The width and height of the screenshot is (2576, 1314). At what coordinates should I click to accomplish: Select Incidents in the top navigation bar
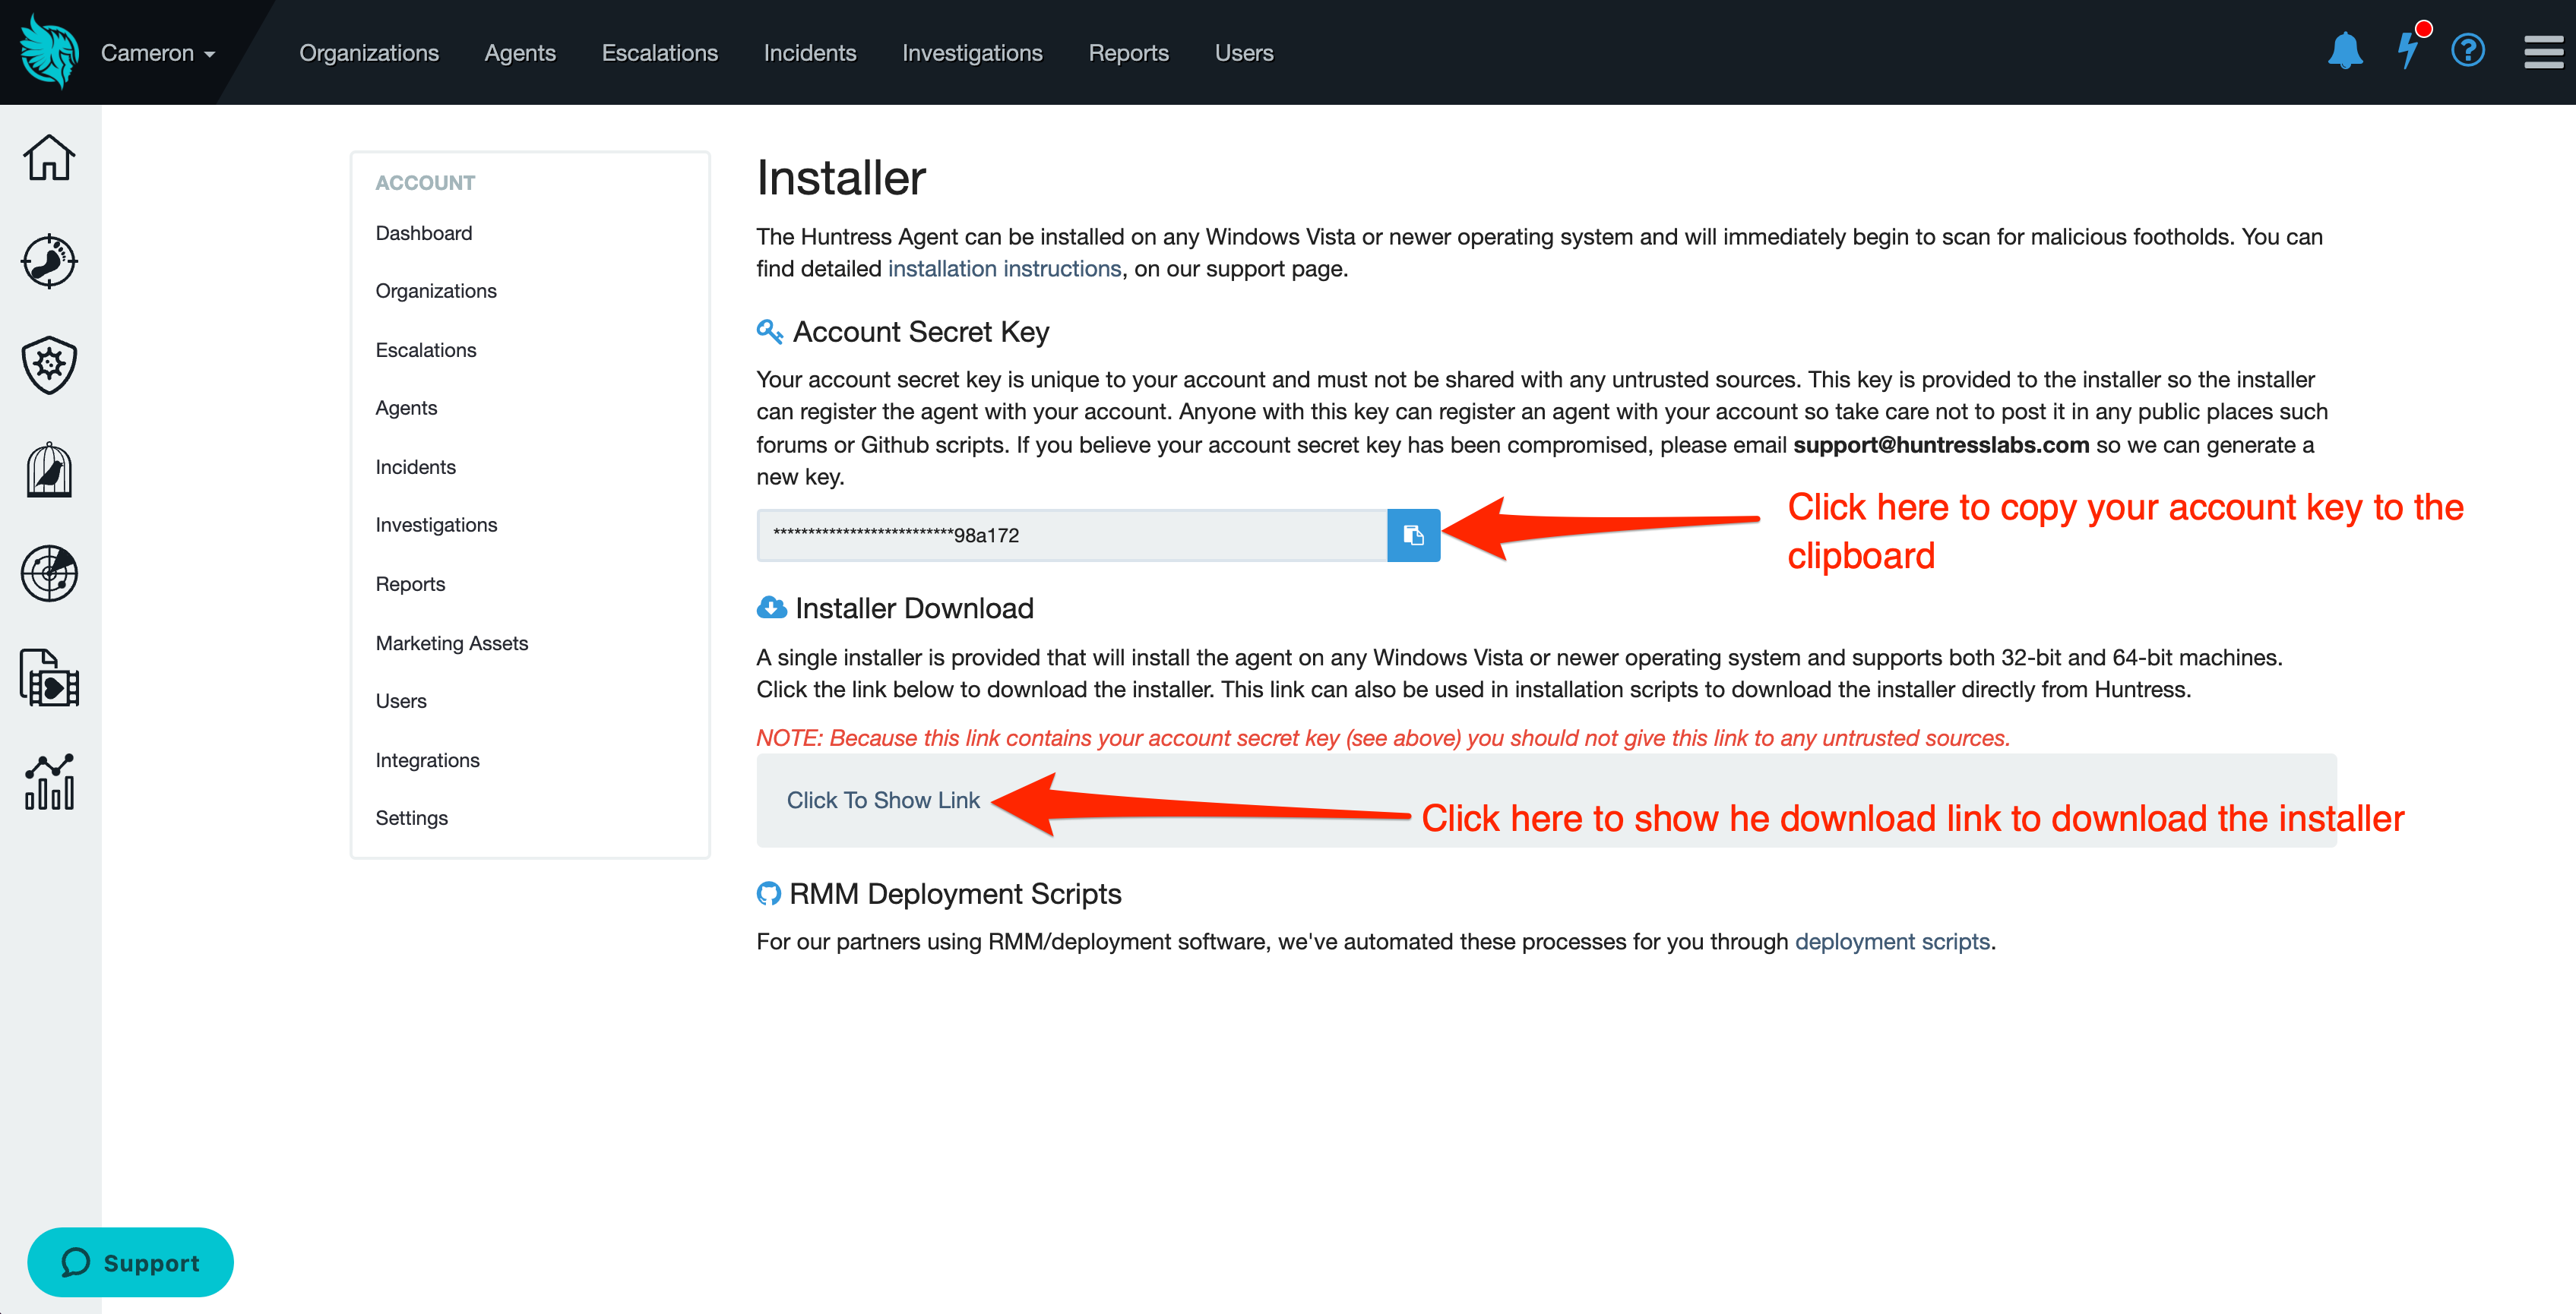(810, 53)
